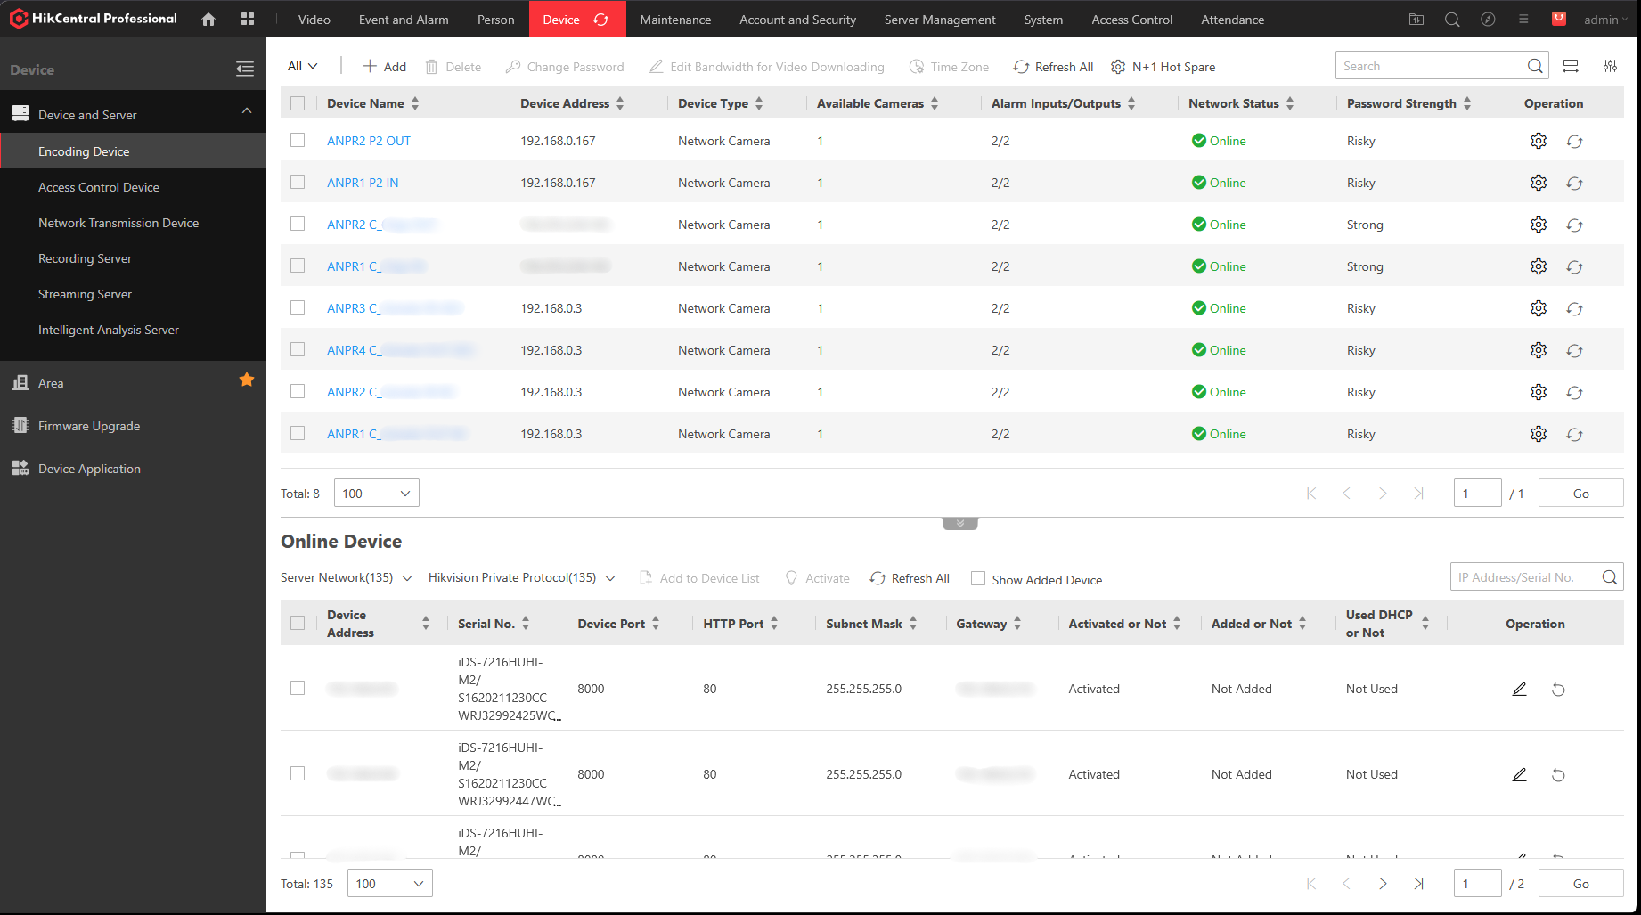This screenshot has height=915, width=1641.
Task: Open the Maintenance tab
Action: click(x=675, y=20)
